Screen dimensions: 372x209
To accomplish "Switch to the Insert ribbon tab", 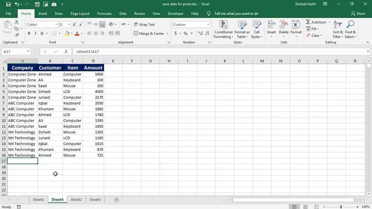I will (x=42, y=13).
